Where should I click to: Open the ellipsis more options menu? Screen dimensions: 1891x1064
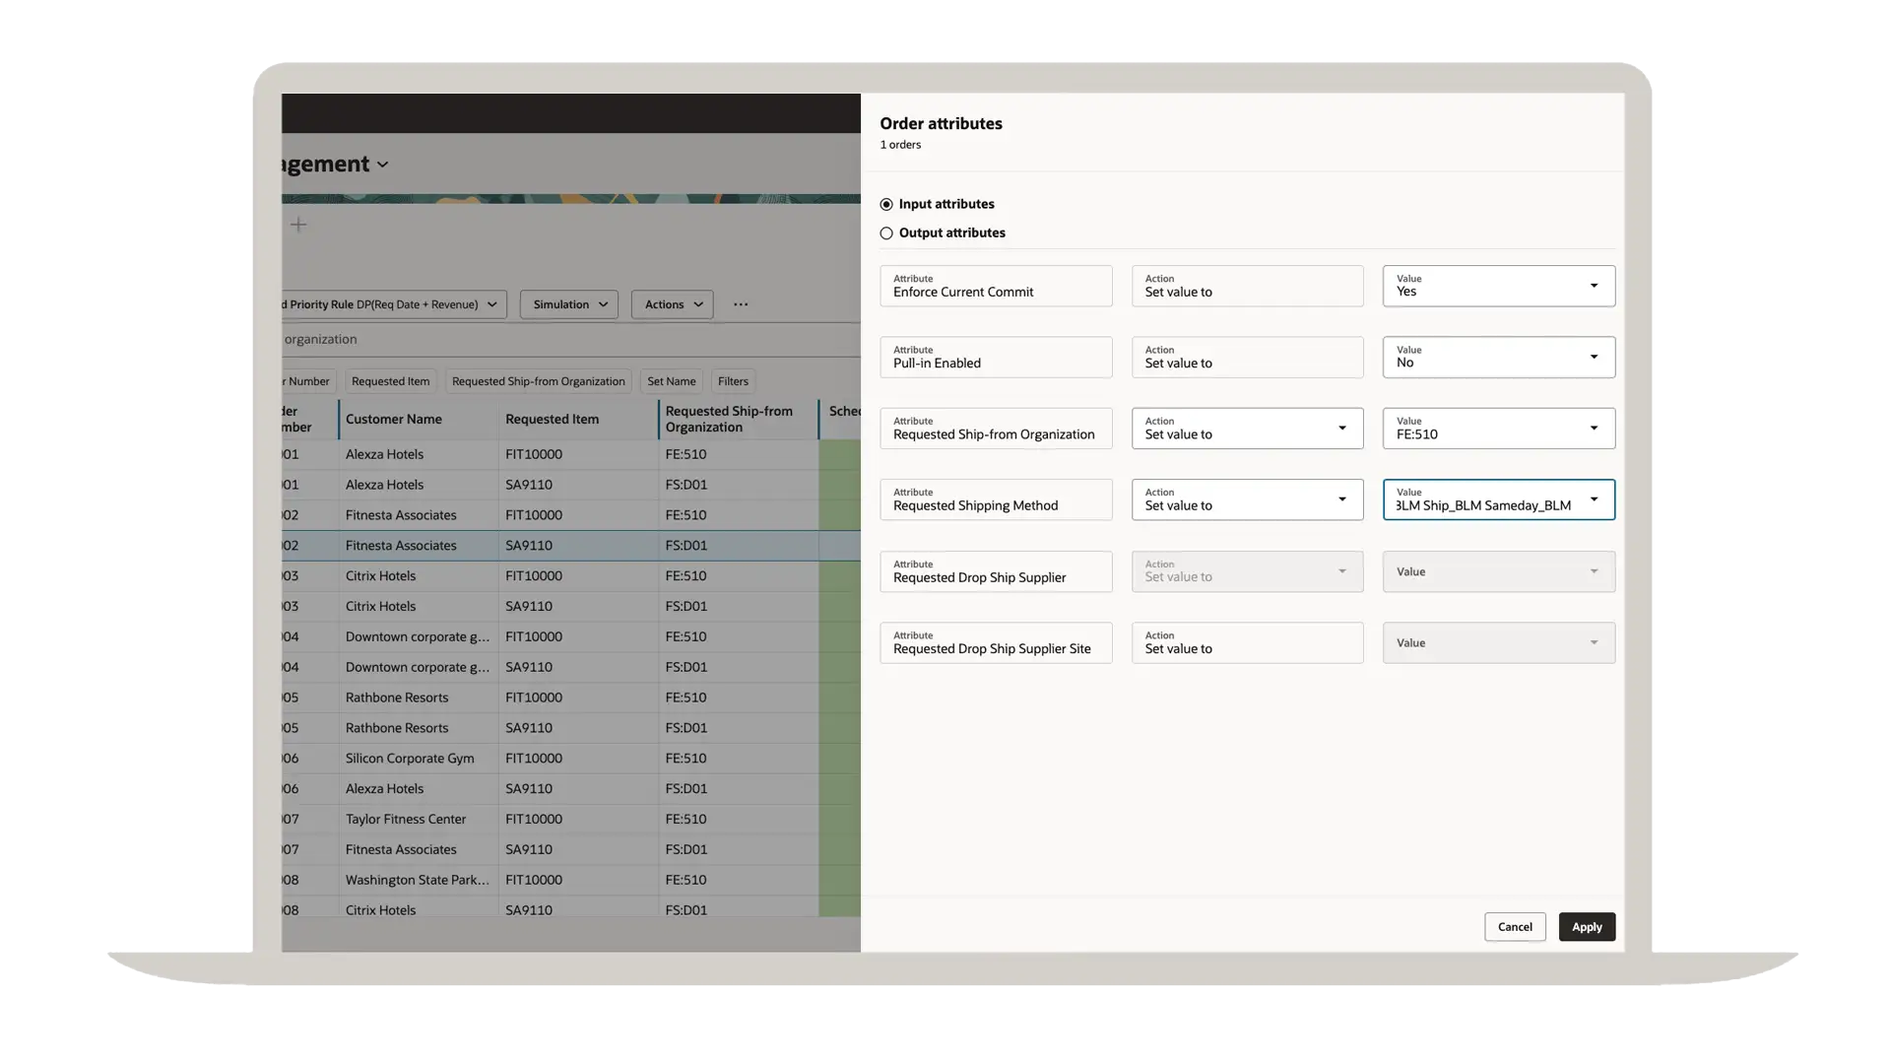[740, 303]
